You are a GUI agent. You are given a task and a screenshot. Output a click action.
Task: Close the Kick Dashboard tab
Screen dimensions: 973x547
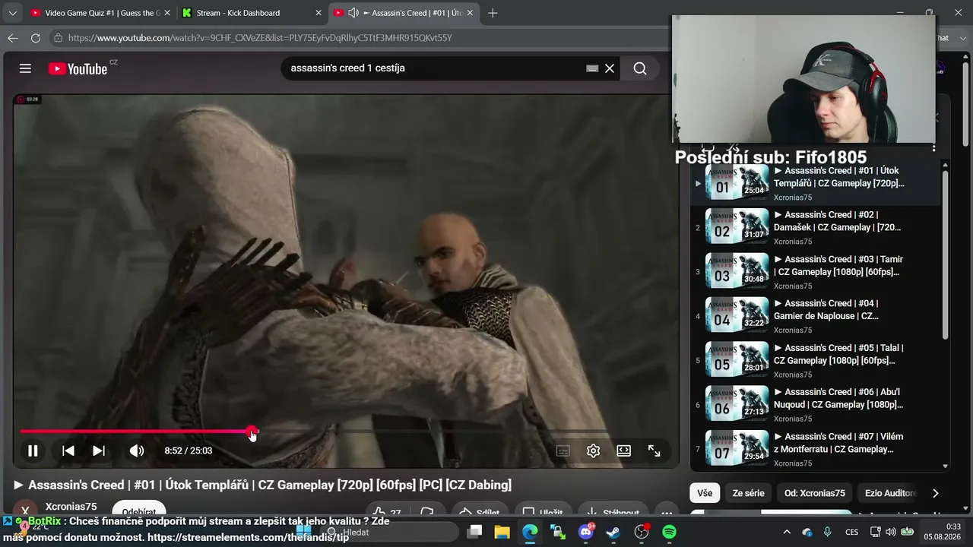pos(319,13)
